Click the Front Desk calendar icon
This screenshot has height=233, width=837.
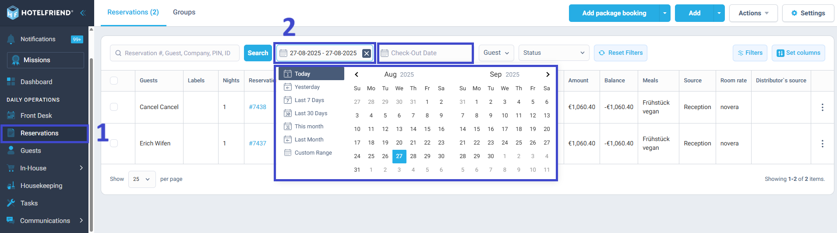tap(11, 116)
